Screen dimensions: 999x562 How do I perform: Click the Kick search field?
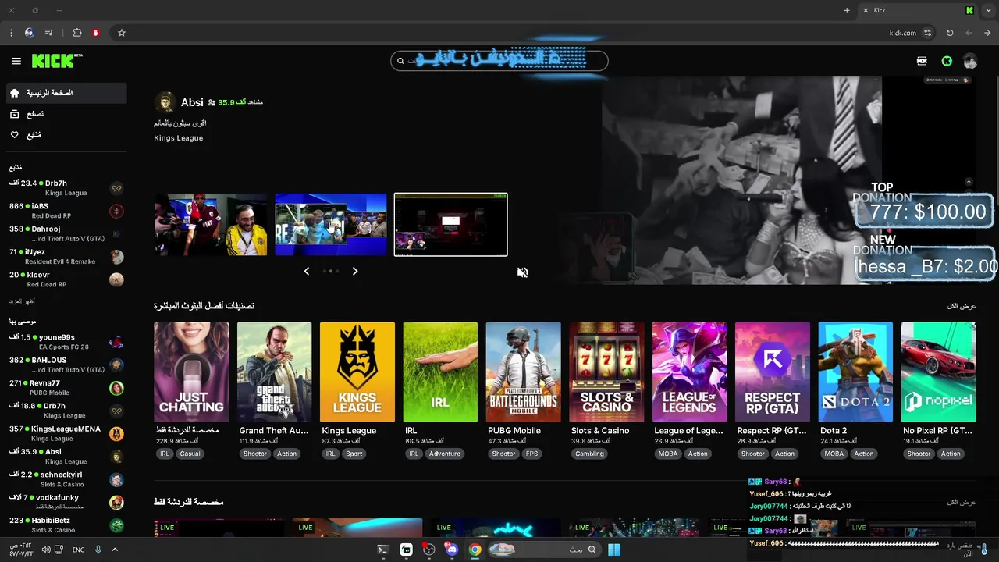point(499,61)
